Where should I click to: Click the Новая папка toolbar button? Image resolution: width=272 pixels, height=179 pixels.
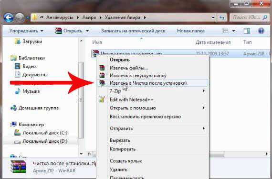191,31
